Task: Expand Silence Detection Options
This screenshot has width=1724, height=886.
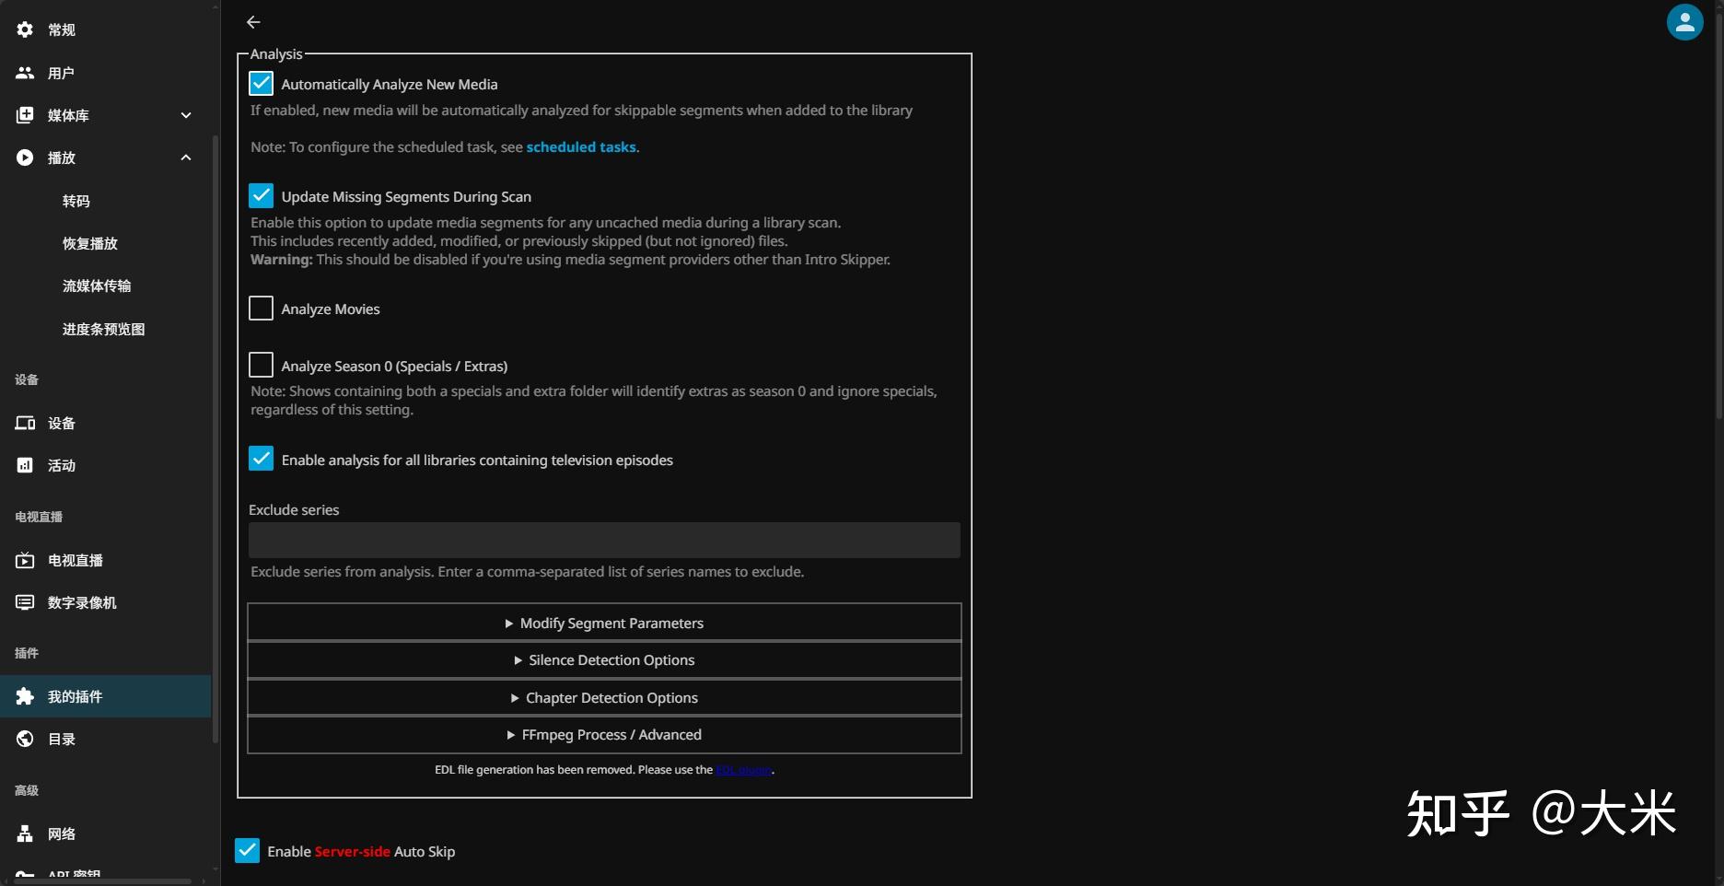Action: coord(604,660)
